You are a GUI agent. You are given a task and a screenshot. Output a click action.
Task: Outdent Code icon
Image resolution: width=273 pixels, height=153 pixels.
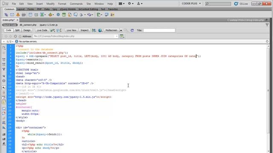click(4, 139)
